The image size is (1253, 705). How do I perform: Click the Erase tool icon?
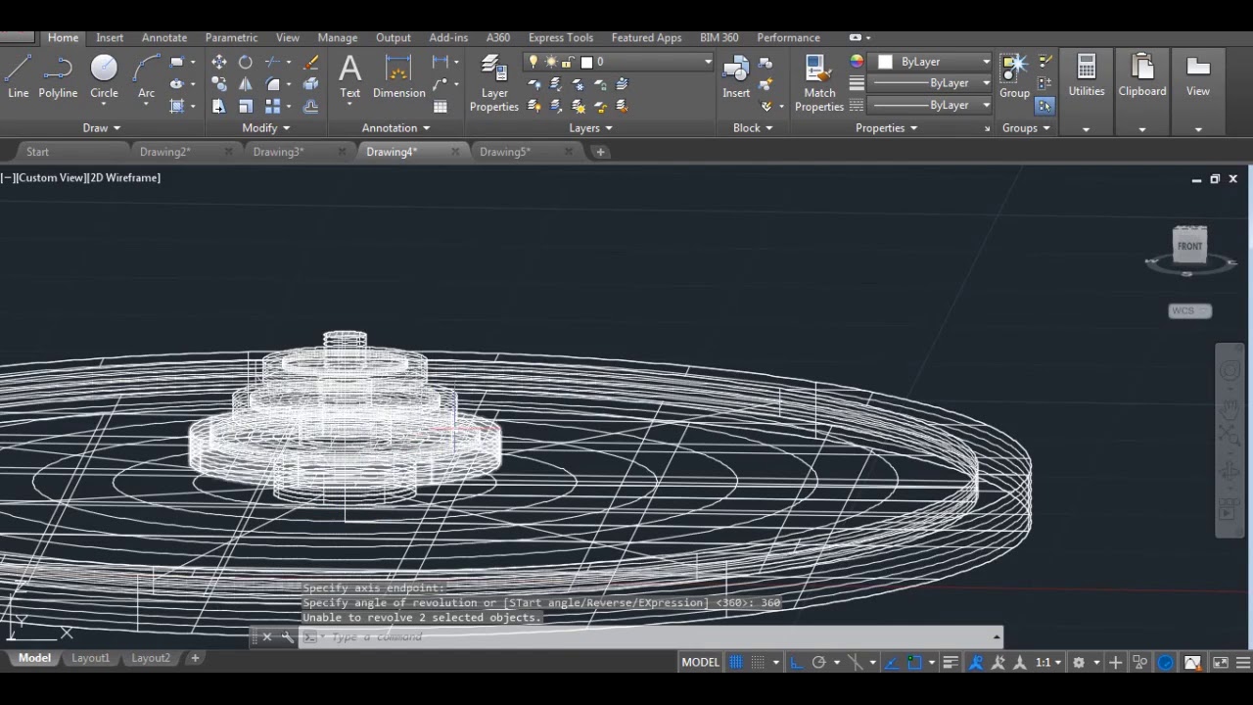pos(311,62)
